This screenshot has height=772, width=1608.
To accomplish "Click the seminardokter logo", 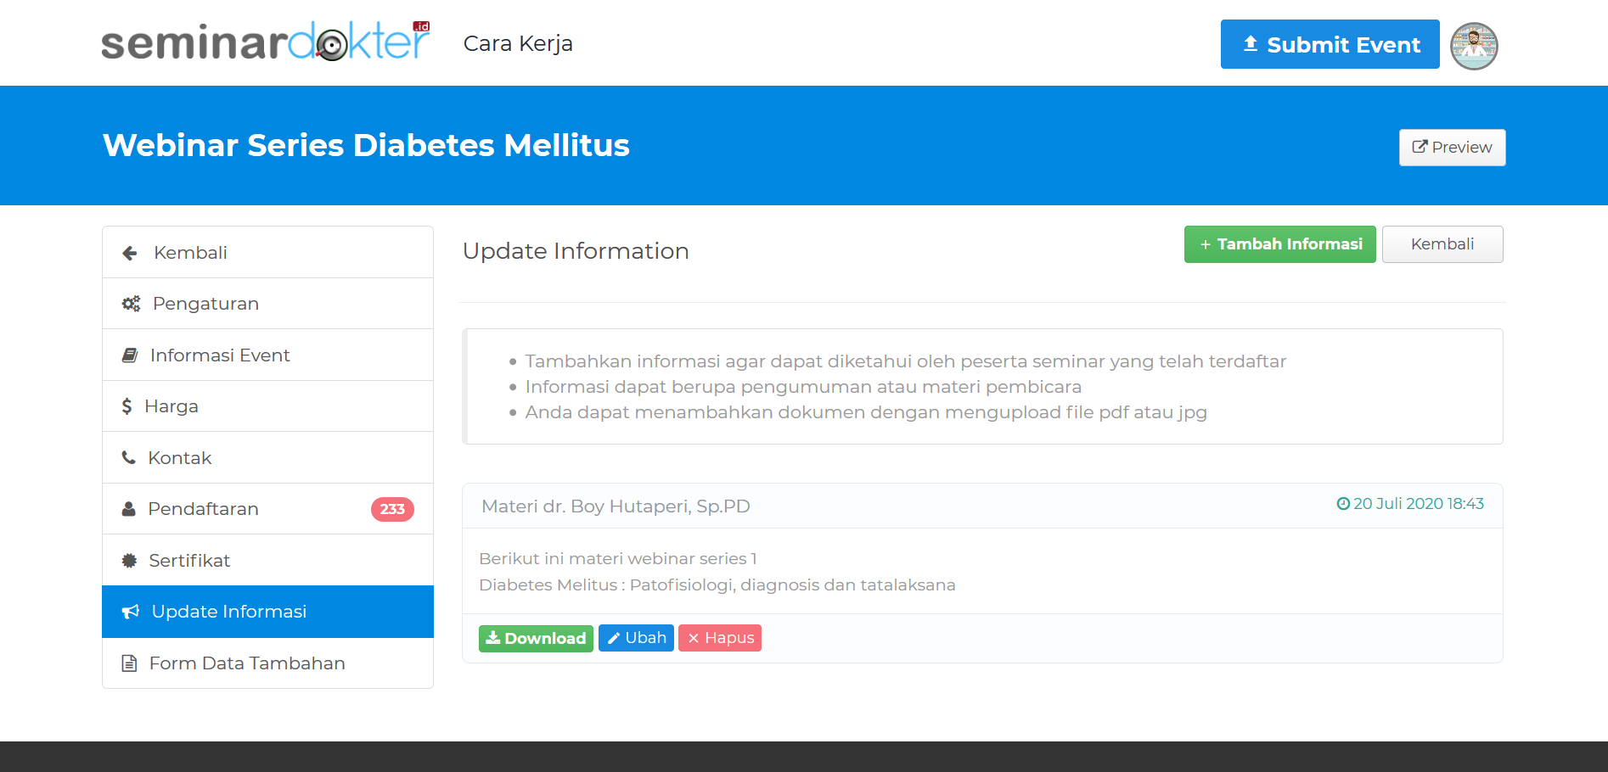I will (x=266, y=42).
